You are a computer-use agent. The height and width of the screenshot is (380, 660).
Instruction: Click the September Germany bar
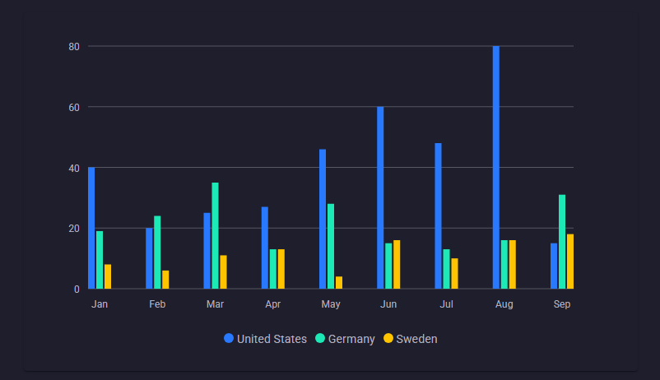coord(562,242)
